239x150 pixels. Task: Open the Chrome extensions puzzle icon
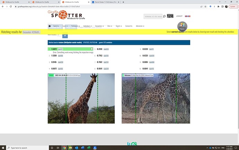tap(218, 7)
